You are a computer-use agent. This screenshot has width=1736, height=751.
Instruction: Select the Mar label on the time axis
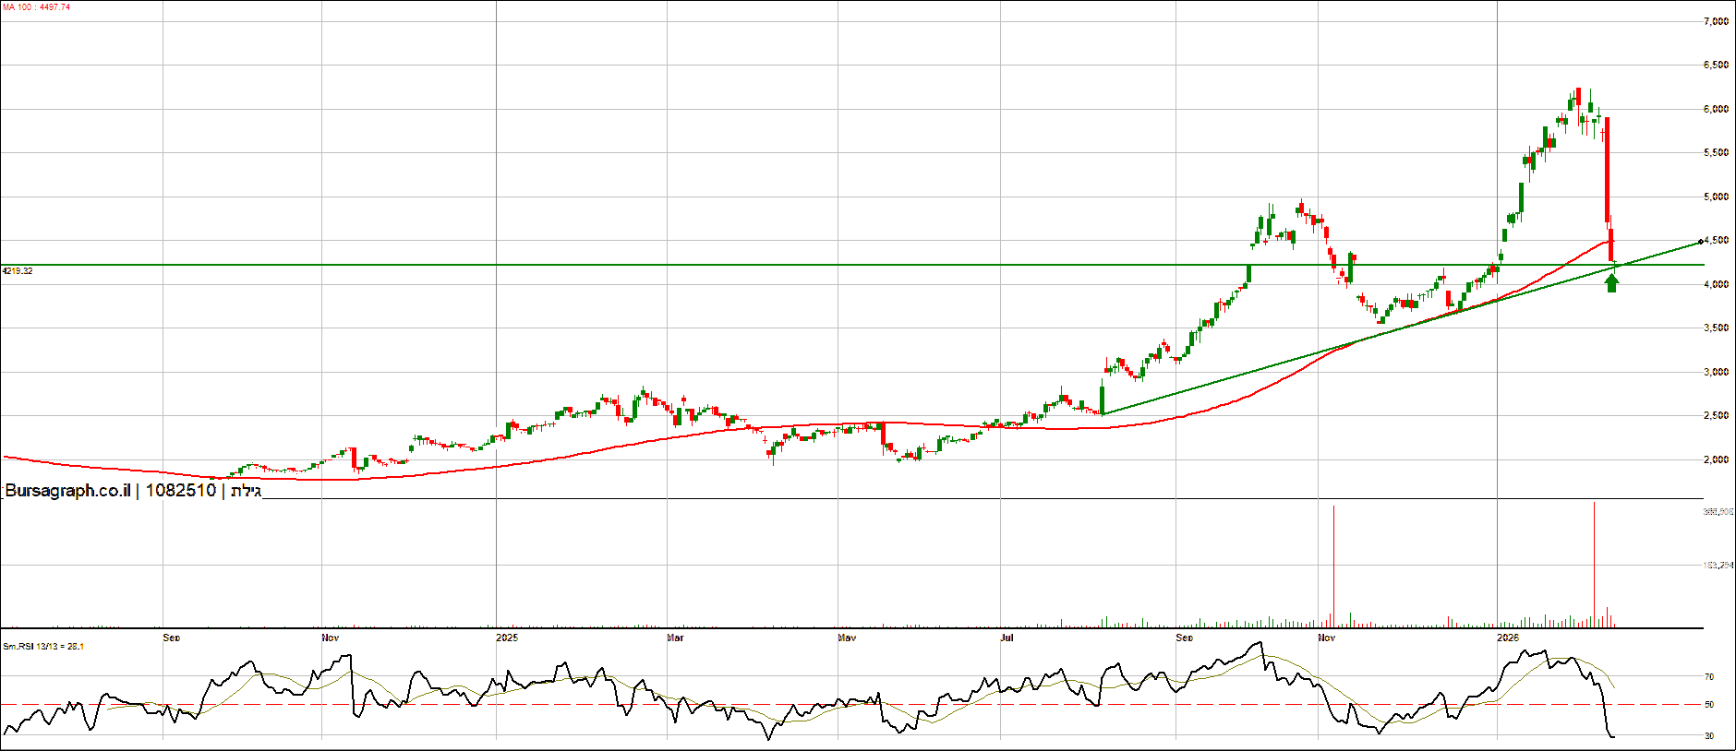pos(675,638)
